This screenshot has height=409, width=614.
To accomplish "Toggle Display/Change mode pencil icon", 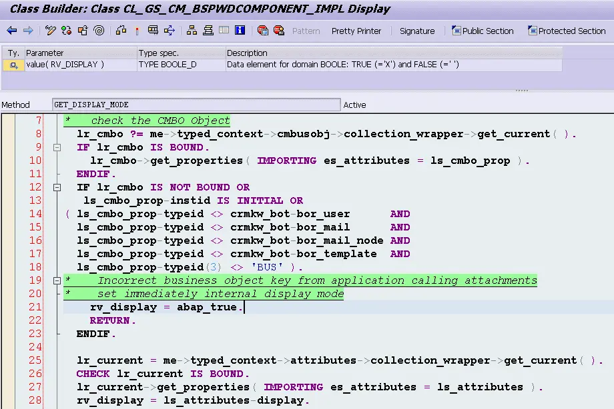I will [51, 31].
